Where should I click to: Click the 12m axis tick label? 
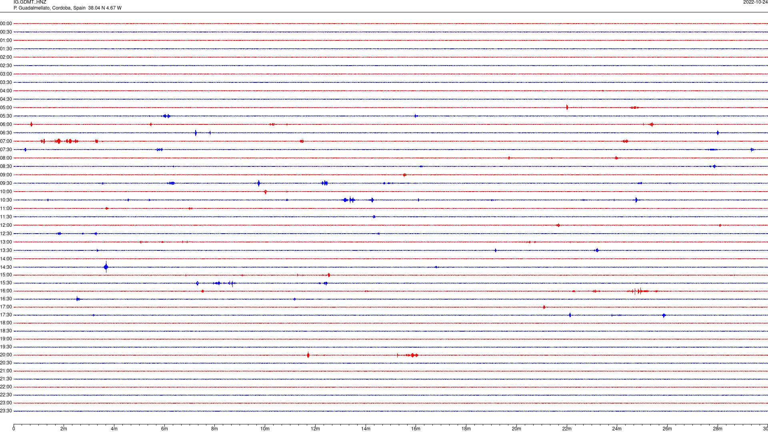click(x=315, y=429)
